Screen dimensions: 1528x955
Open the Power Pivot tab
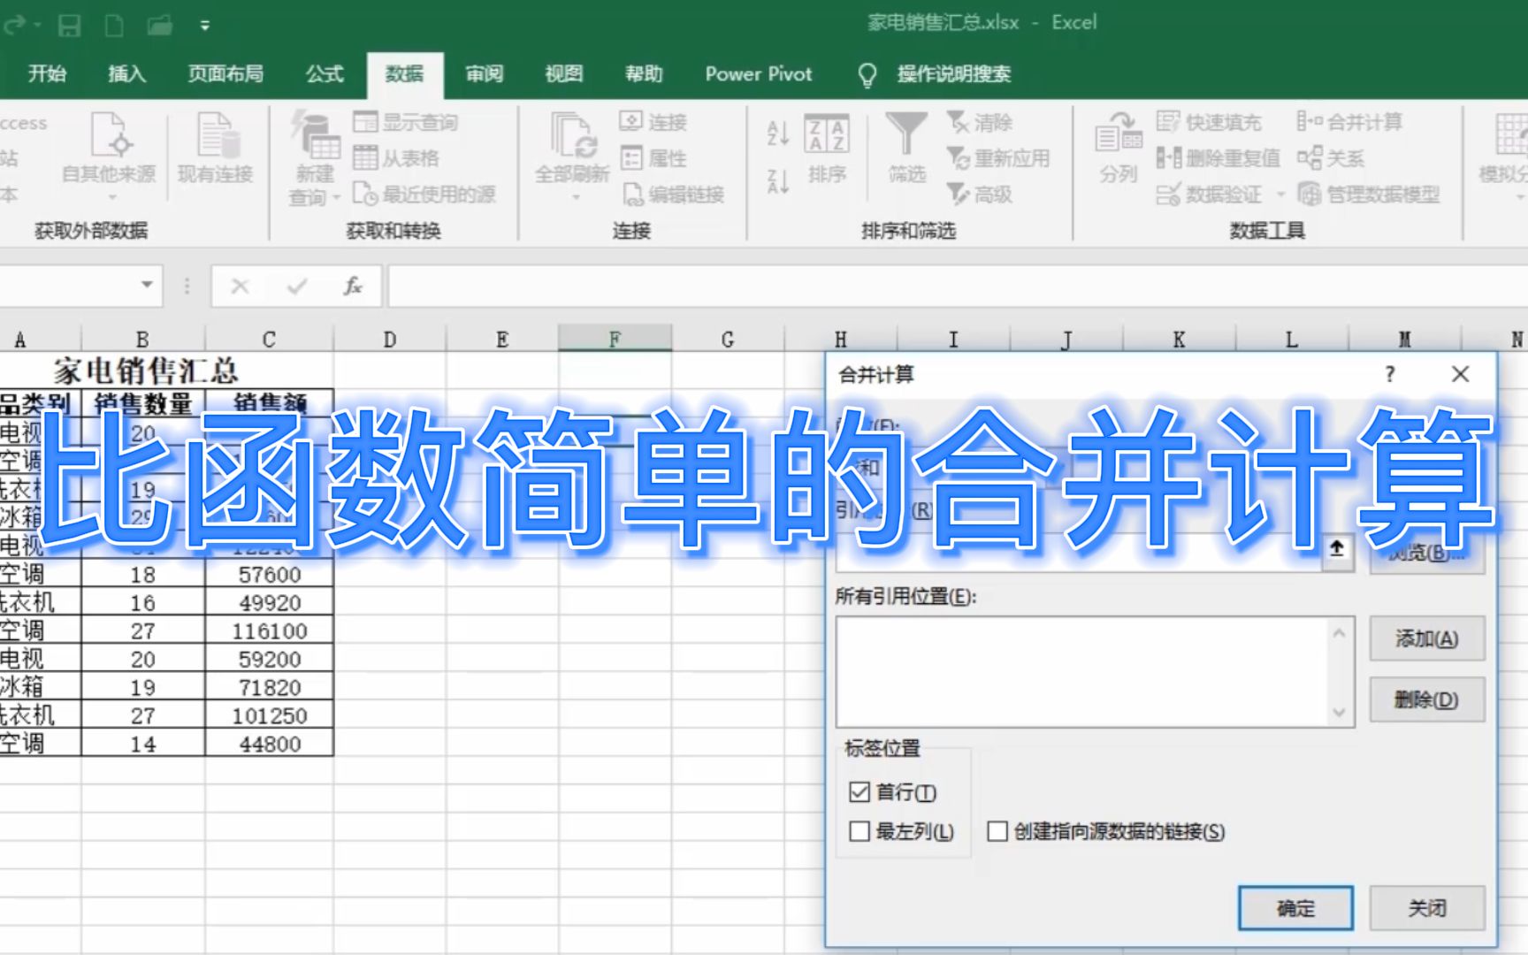757,74
